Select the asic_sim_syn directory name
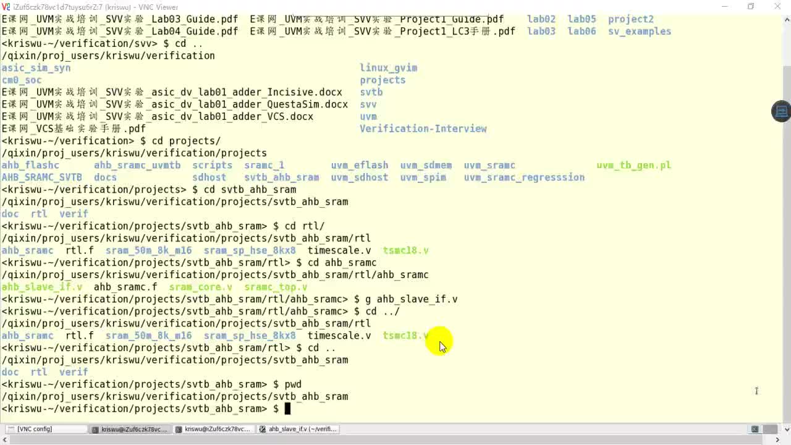The image size is (791, 445). [36, 68]
